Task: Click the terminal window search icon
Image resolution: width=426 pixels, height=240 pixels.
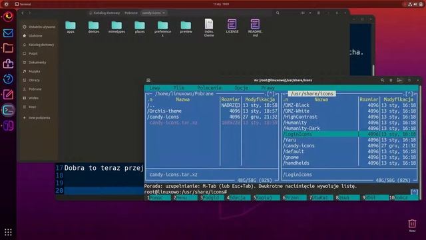Action: tap(382, 80)
